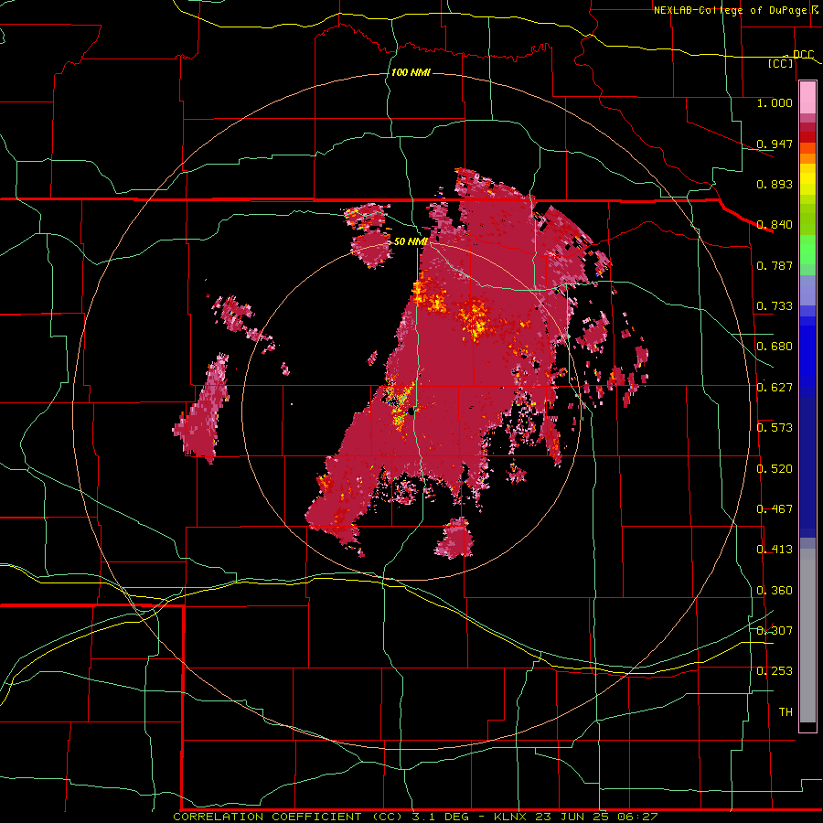
Task: Click the Correlation Coefficient caption at bottom
Action: pyautogui.click(x=416, y=817)
